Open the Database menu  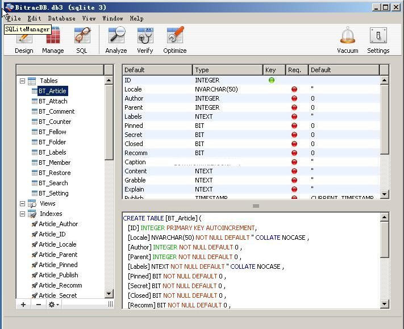pos(61,18)
